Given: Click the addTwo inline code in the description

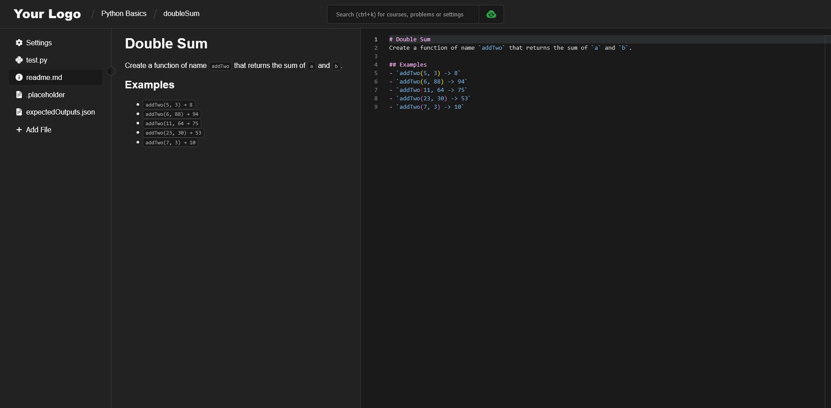Looking at the screenshot, I should (x=220, y=66).
